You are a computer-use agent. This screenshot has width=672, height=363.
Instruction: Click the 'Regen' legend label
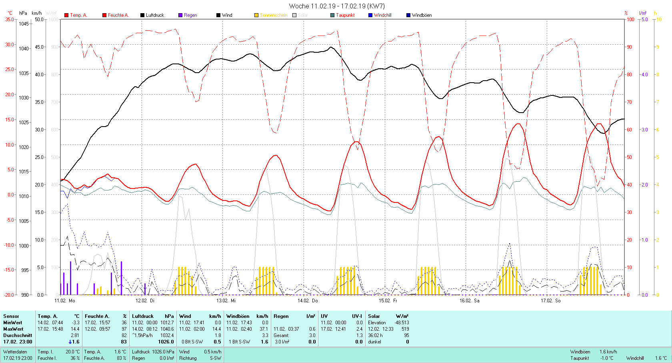(190, 15)
